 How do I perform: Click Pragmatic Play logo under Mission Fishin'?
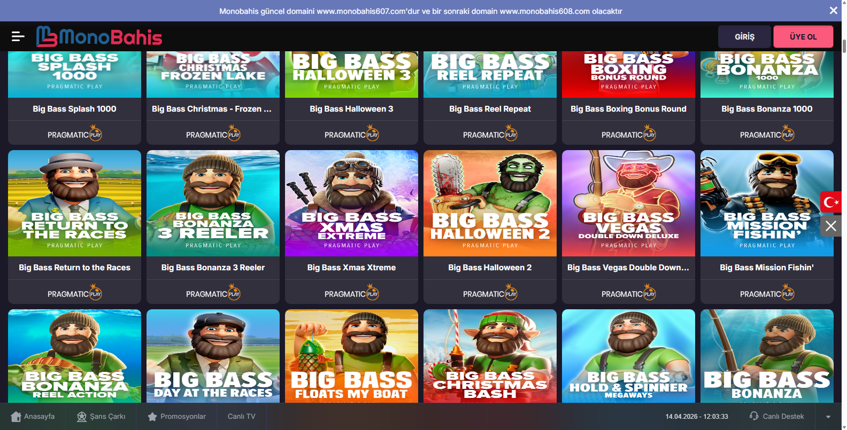767,293
